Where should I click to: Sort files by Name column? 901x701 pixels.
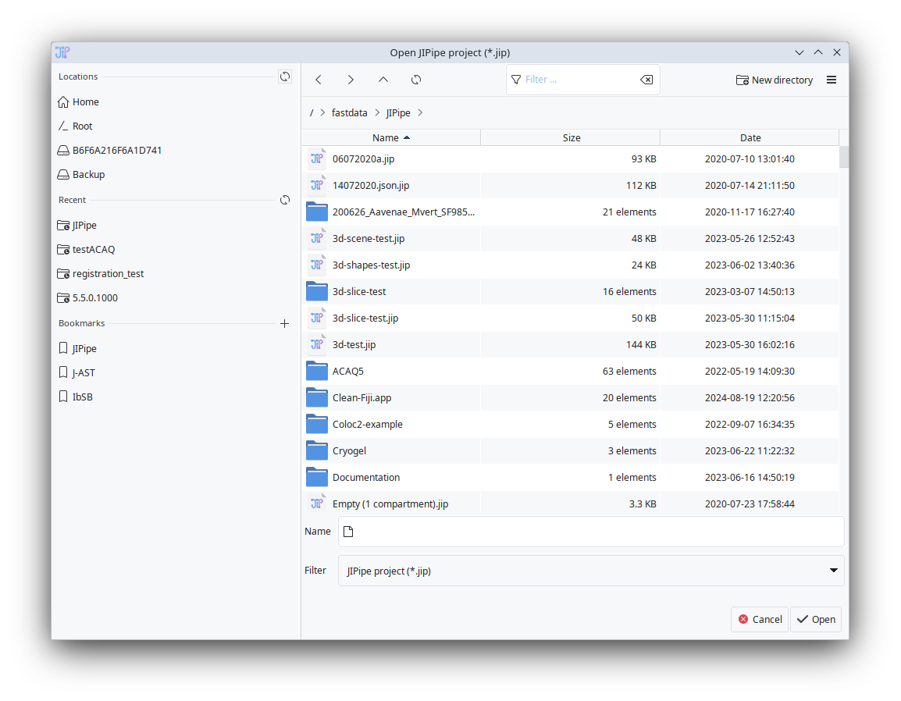click(x=390, y=137)
